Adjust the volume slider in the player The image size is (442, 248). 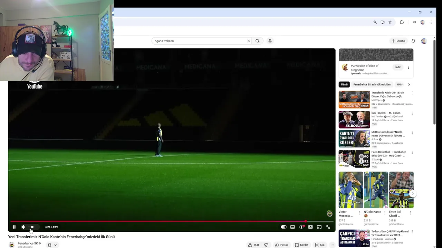coord(33,227)
